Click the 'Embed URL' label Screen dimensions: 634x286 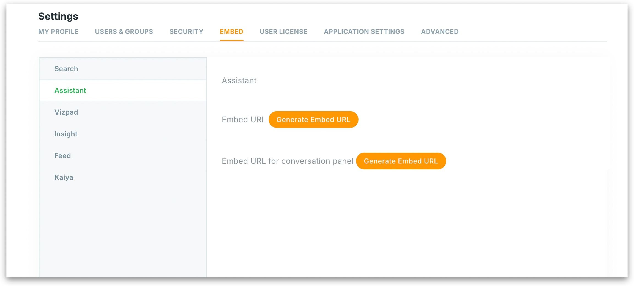point(244,120)
